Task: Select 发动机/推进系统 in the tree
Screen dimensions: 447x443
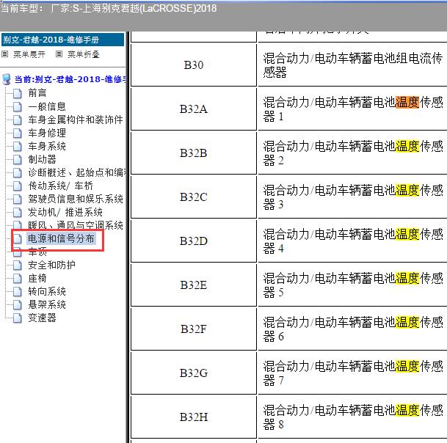Action: (x=65, y=212)
